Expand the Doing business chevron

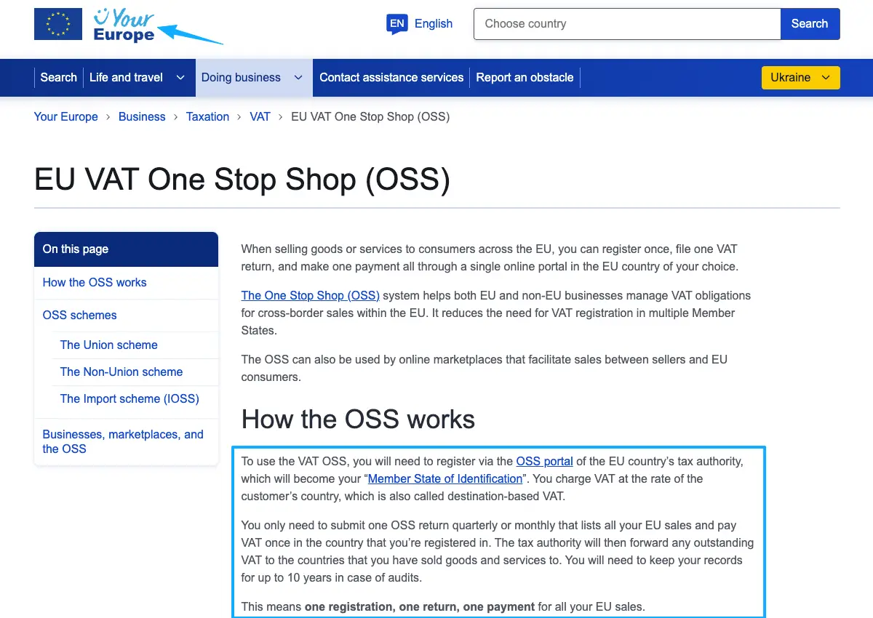click(x=298, y=78)
